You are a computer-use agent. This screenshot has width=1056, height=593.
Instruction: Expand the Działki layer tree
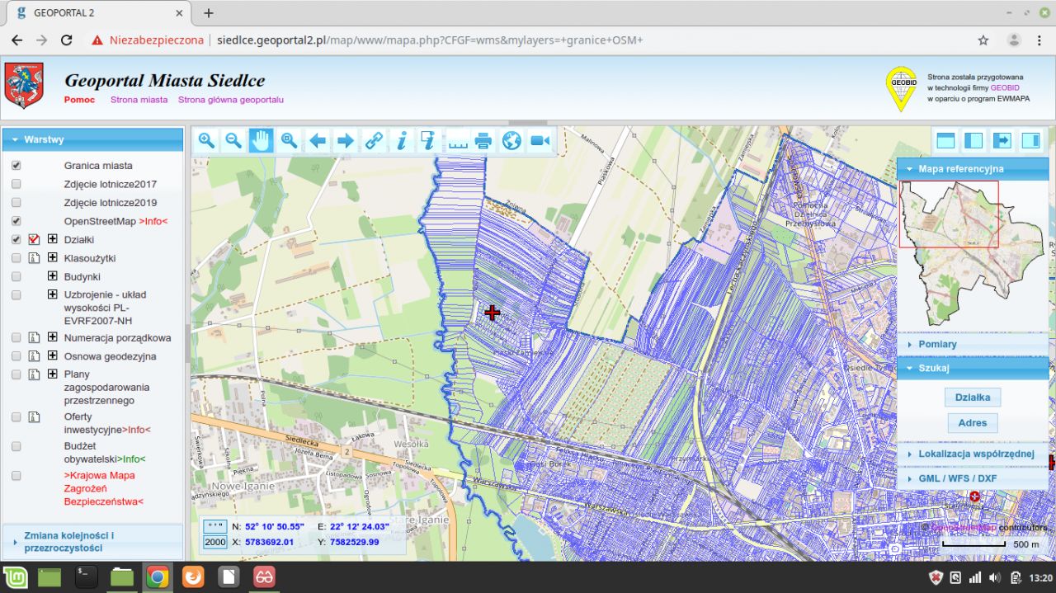pyautogui.click(x=53, y=239)
